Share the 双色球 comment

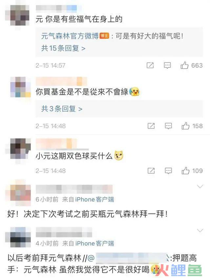[x=151, y=171]
